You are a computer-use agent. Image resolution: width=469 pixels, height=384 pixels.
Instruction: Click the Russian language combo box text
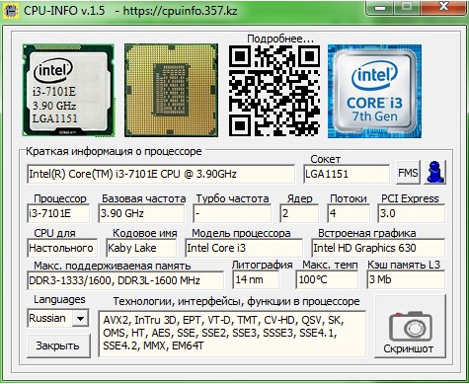[47, 318]
